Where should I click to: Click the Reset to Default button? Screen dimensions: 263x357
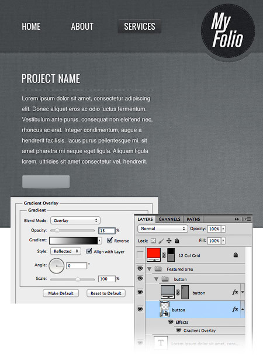106,293
